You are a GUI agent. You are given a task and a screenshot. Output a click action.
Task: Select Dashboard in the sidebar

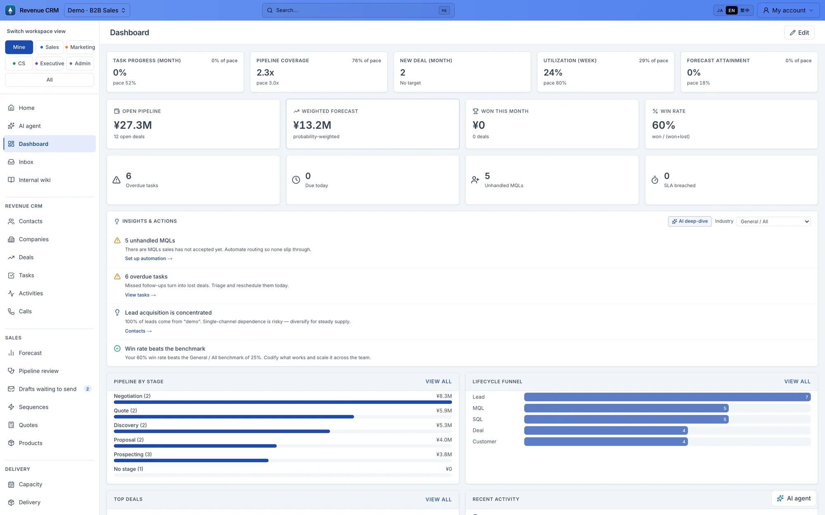point(49,144)
